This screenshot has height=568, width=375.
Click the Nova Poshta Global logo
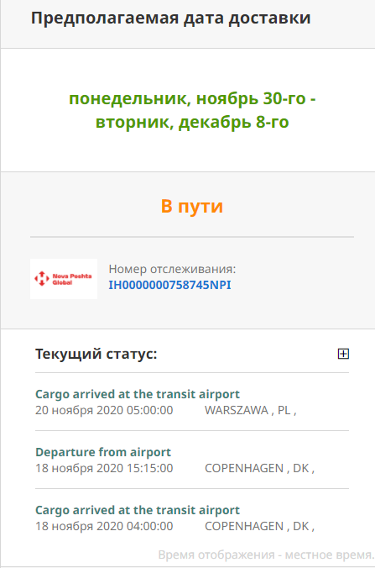point(64,279)
